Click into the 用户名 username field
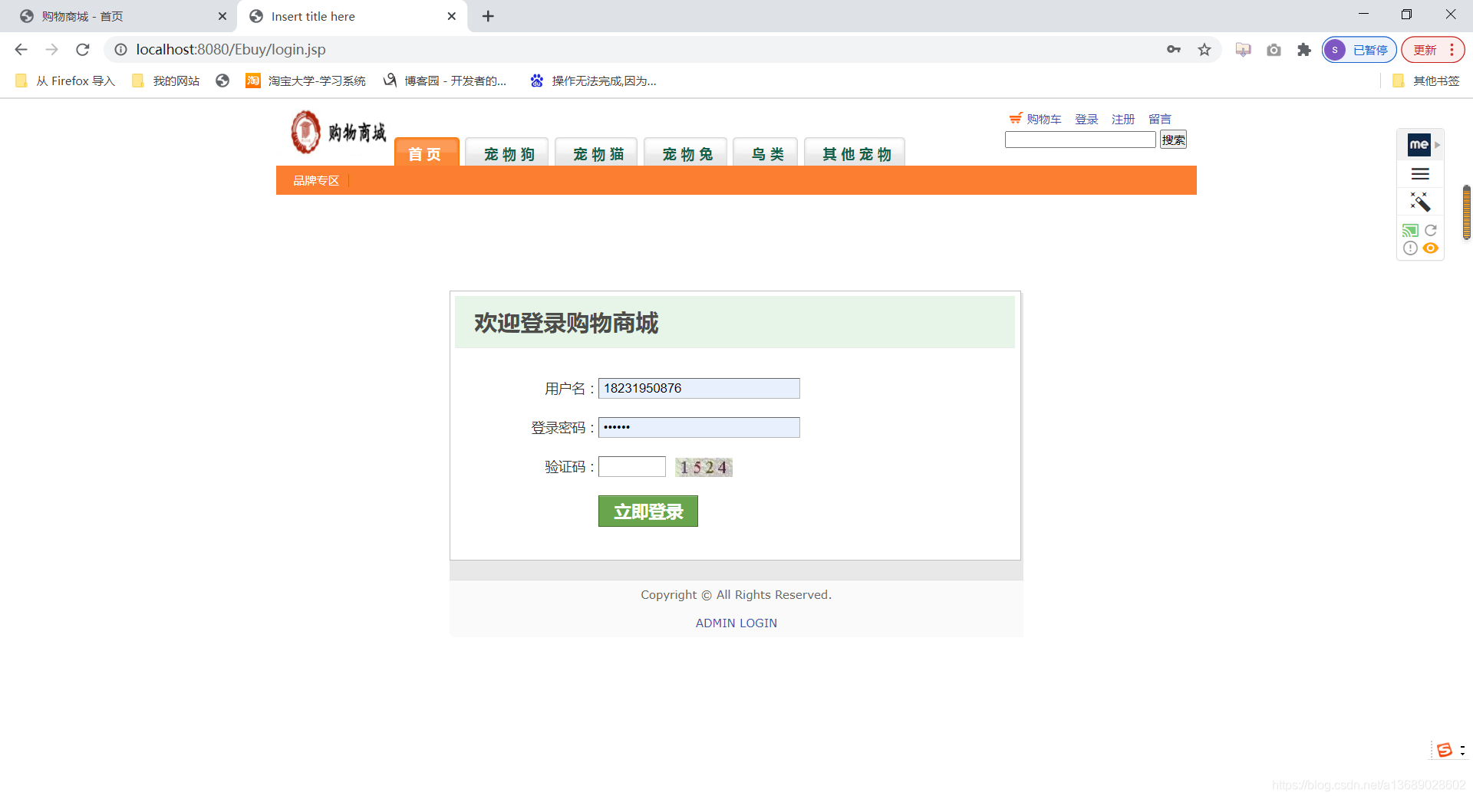Image resolution: width=1473 pixels, height=799 pixels. click(x=699, y=388)
